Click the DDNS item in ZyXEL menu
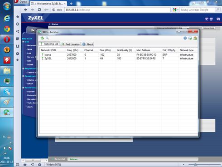The height and width of the screenshot is (167, 222). [x=30, y=64]
